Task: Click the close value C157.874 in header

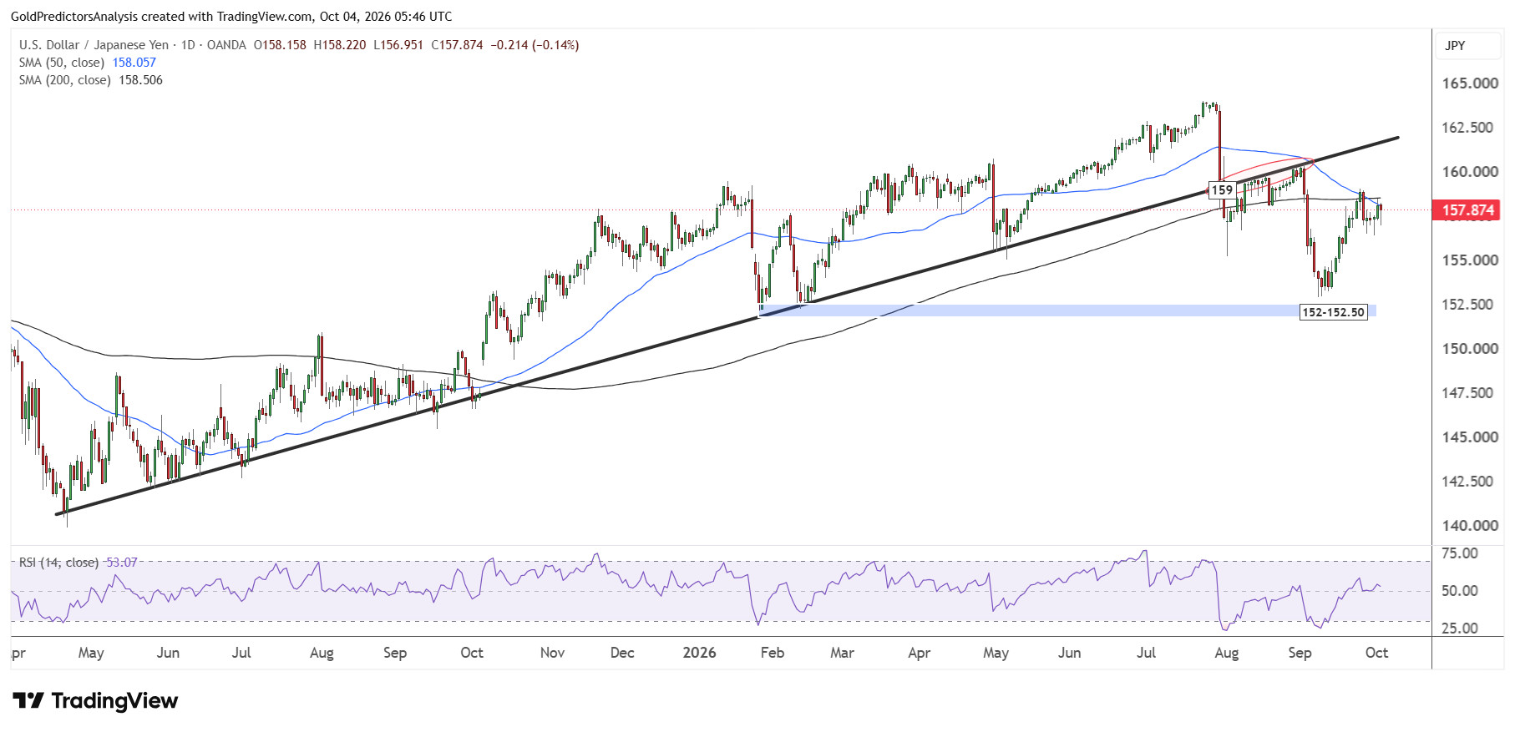Action: [x=457, y=45]
